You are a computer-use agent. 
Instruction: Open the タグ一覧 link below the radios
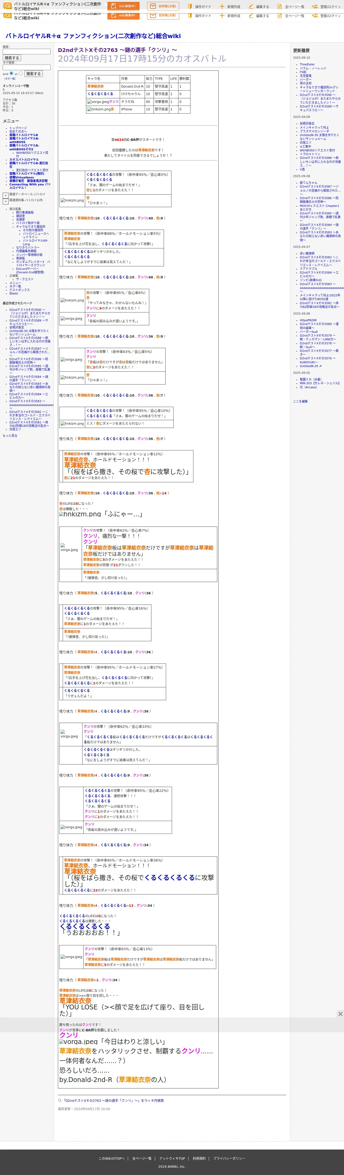[x=10, y=79]
